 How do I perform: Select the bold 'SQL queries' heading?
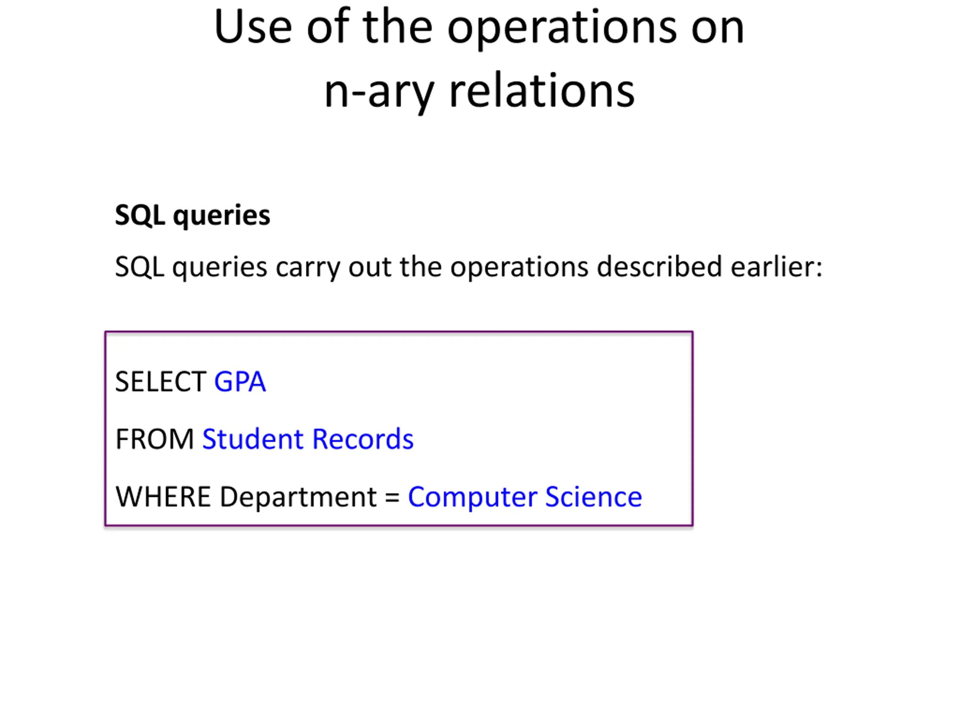193,215
